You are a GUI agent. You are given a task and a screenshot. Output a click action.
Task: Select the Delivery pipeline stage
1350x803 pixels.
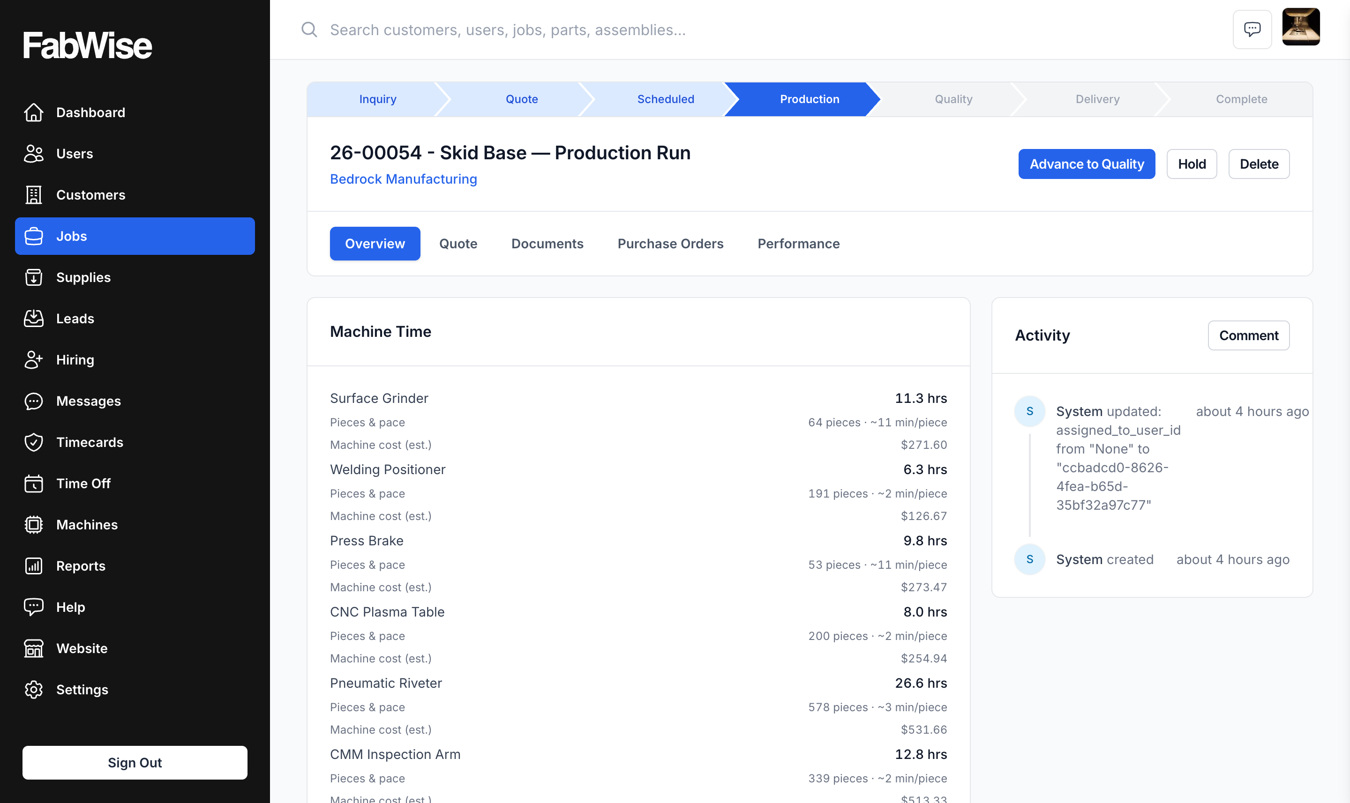point(1097,99)
